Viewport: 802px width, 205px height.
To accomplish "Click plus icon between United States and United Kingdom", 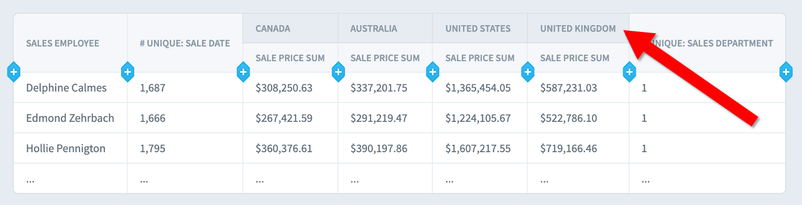I will coord(527,72).
